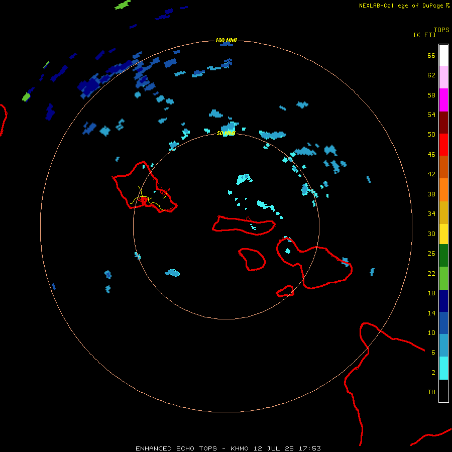The height and width of the screenshot is (452, 452).
Task: Click the [K FT] units label
Action: click(x=424, y=35)
